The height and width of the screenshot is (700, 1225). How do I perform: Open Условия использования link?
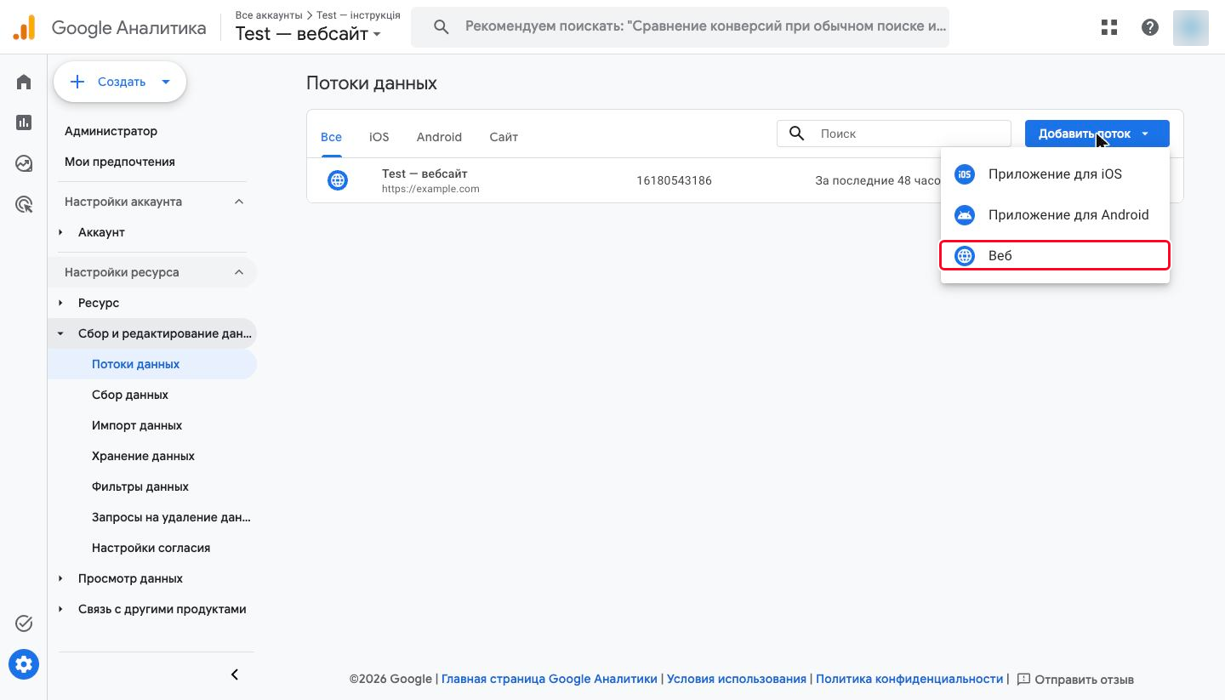pyautogui.click(x=737, y=679)
